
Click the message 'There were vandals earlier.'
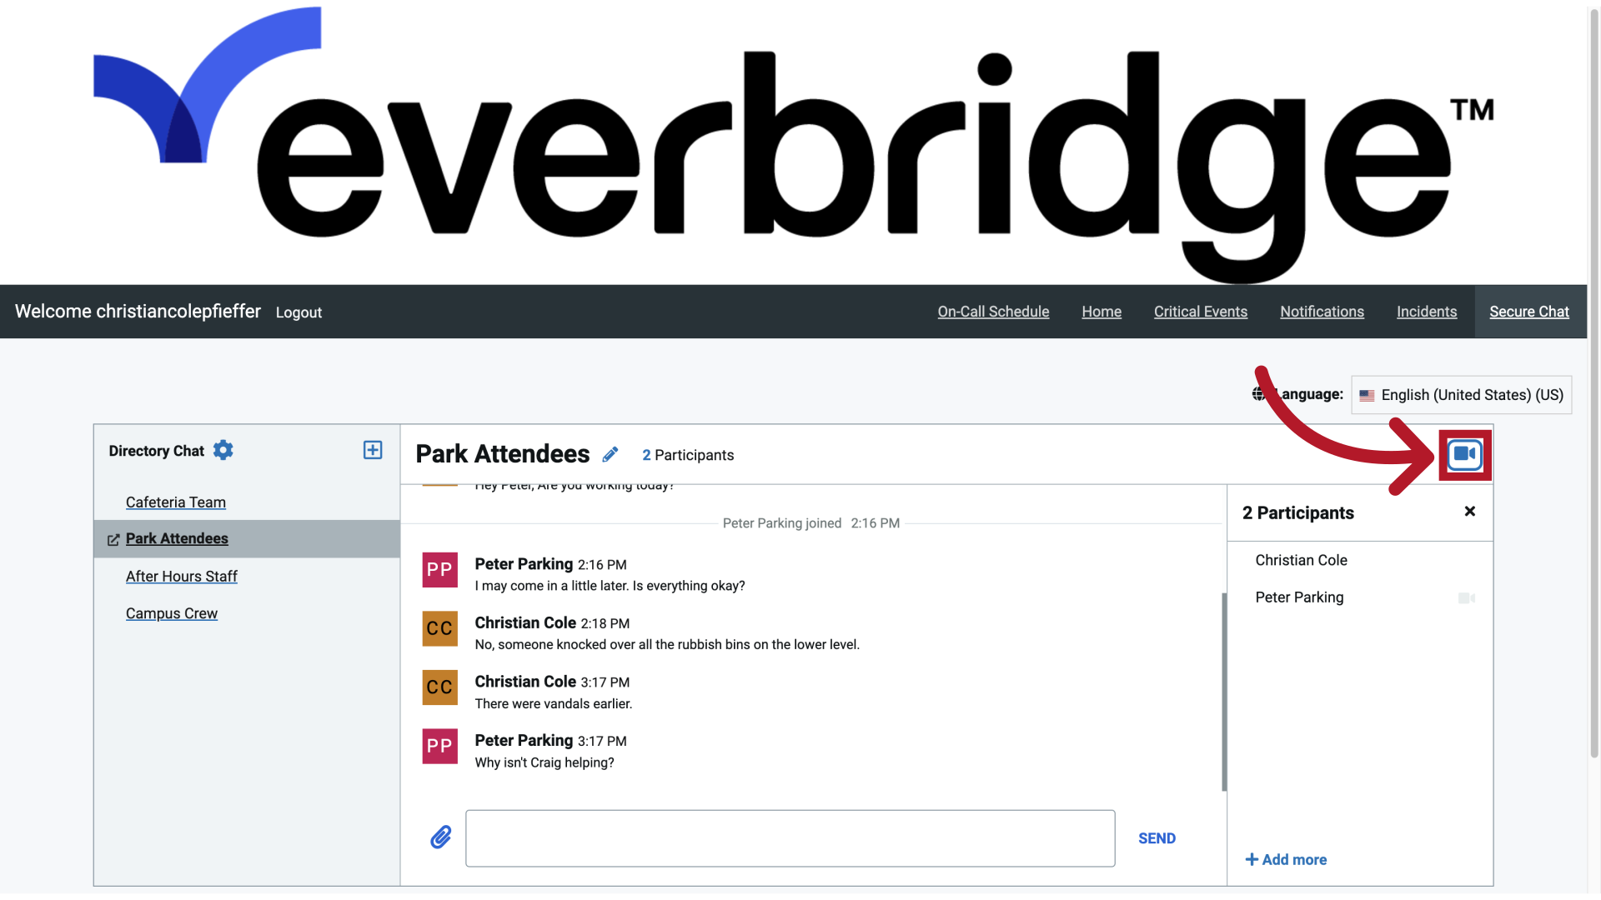(x=554, y=704)
